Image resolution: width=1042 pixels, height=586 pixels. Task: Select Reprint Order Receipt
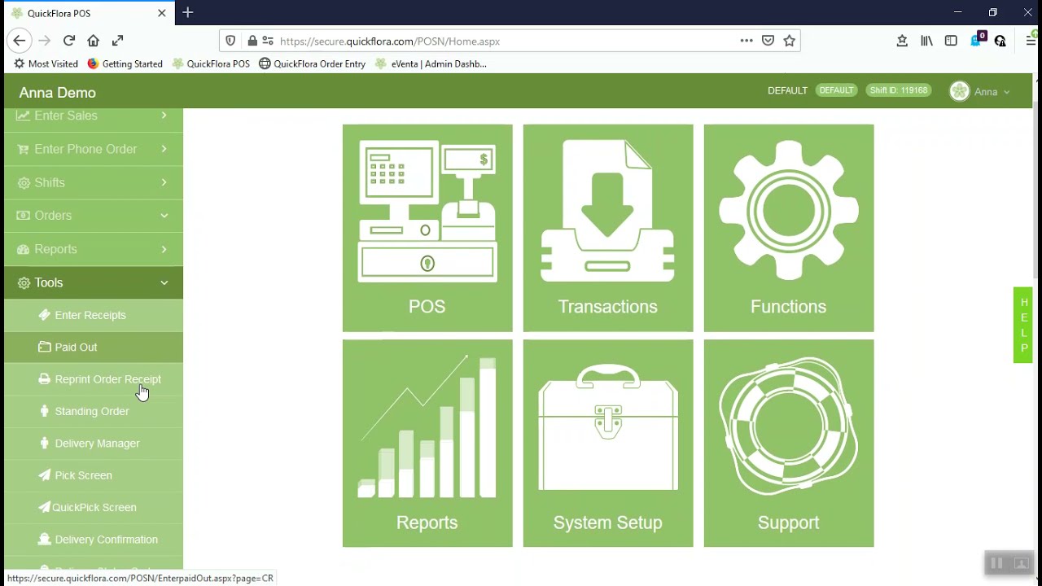(94, 379)
